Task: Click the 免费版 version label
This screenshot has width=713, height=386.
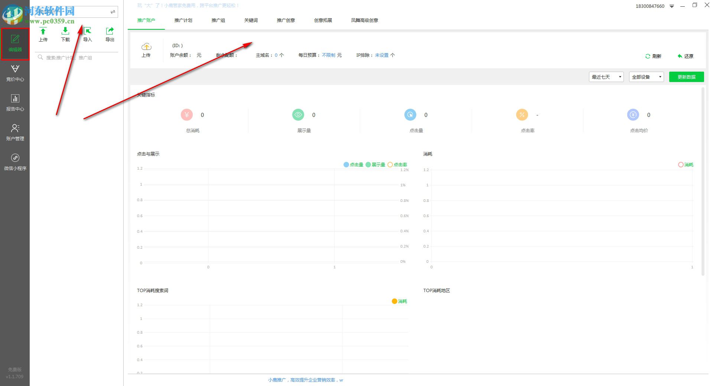Action: pyautogui.click(x=15, y=369)
